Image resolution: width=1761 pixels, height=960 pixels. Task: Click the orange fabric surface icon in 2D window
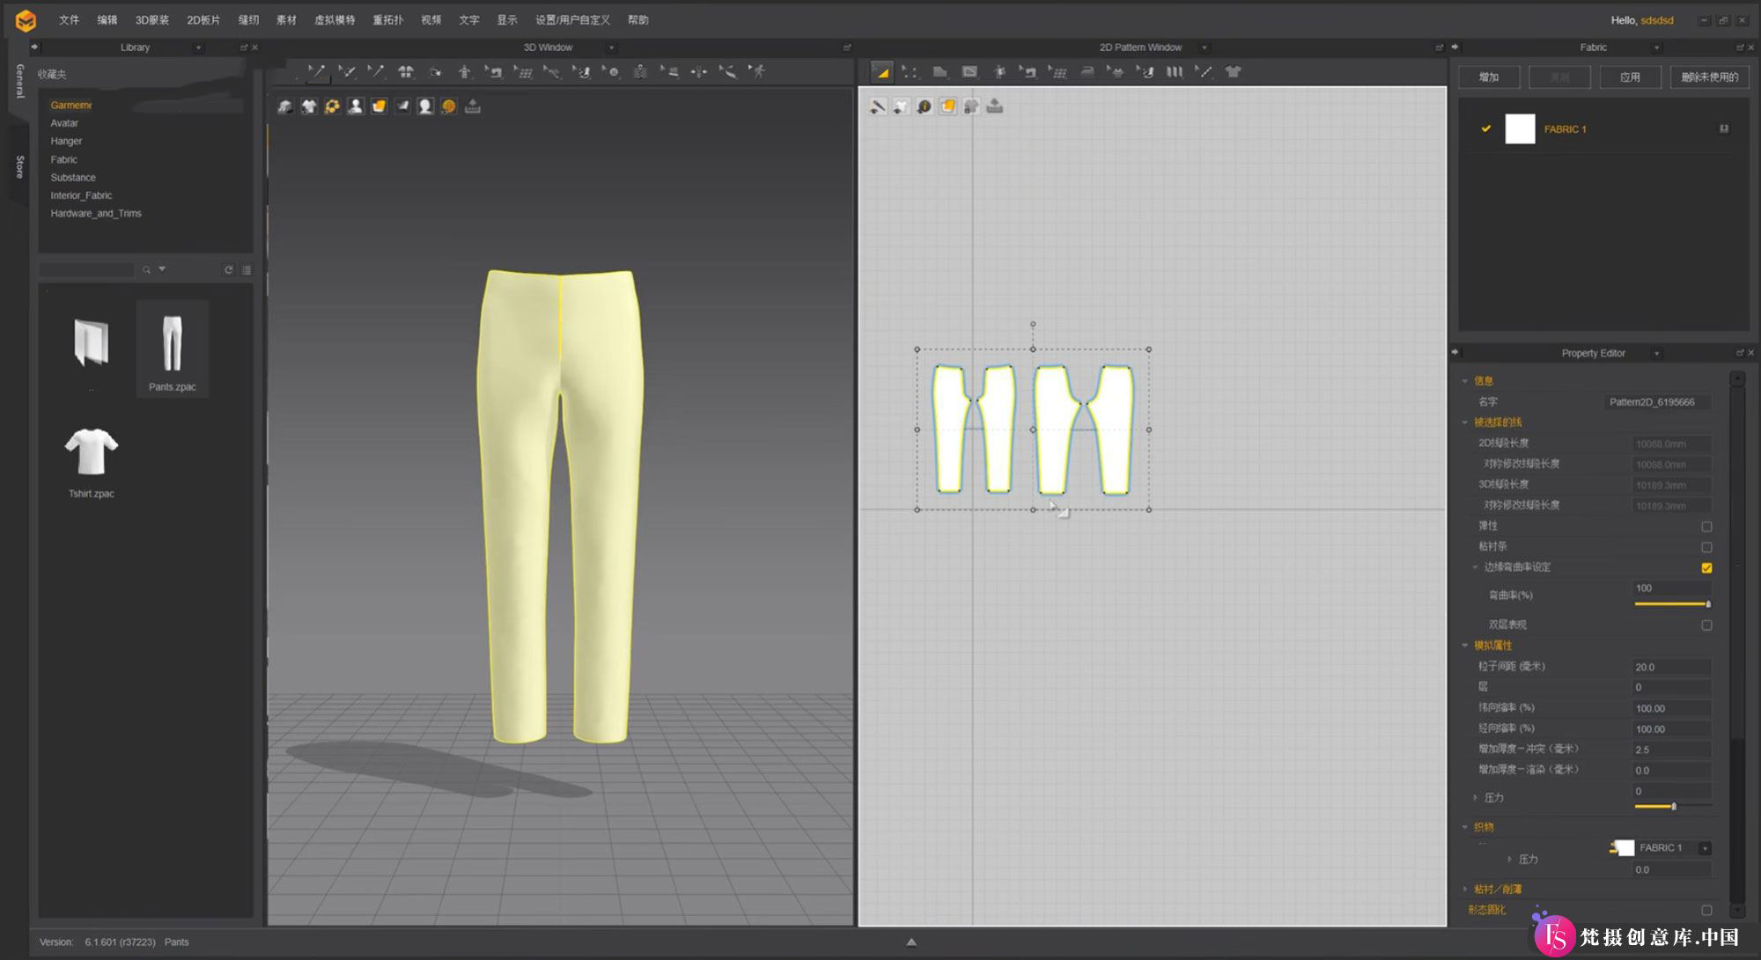947,106
